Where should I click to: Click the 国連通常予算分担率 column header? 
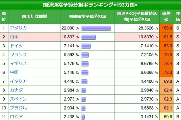pyautogui.click(x=88, y=17)
